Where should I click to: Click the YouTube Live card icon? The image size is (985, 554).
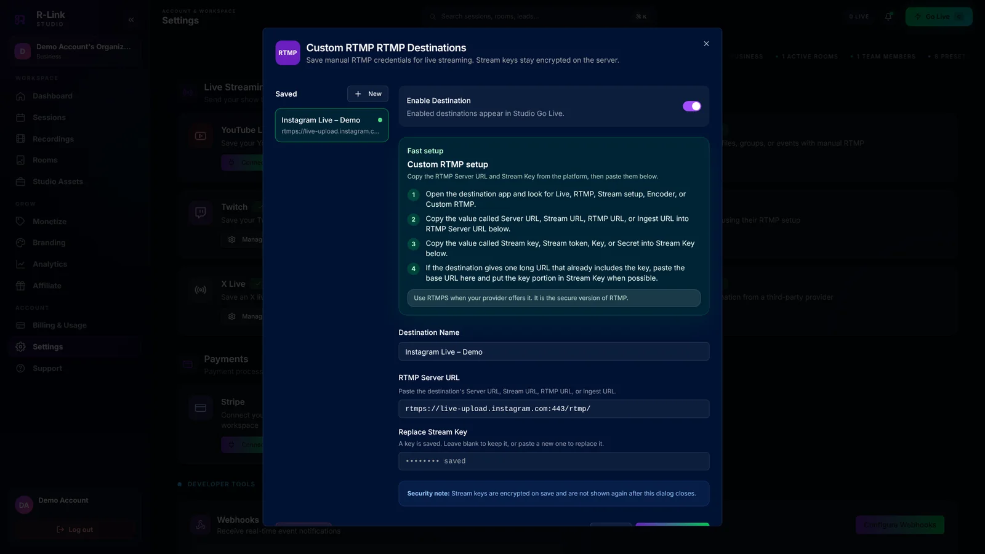(201, 136)
